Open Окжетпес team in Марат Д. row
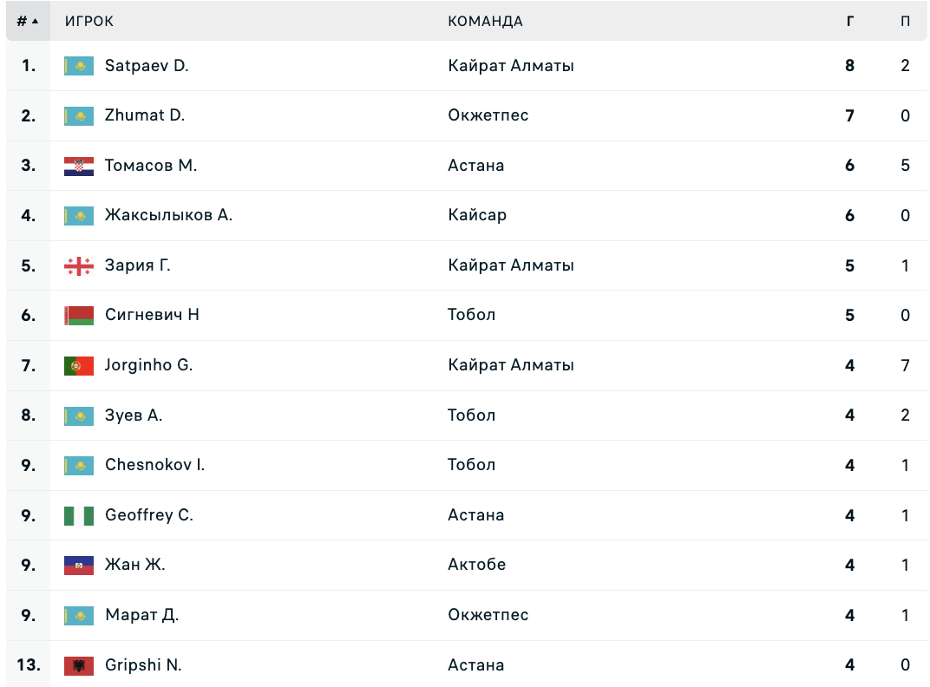Viewport: 930px width, 687px height. point(488,615)
